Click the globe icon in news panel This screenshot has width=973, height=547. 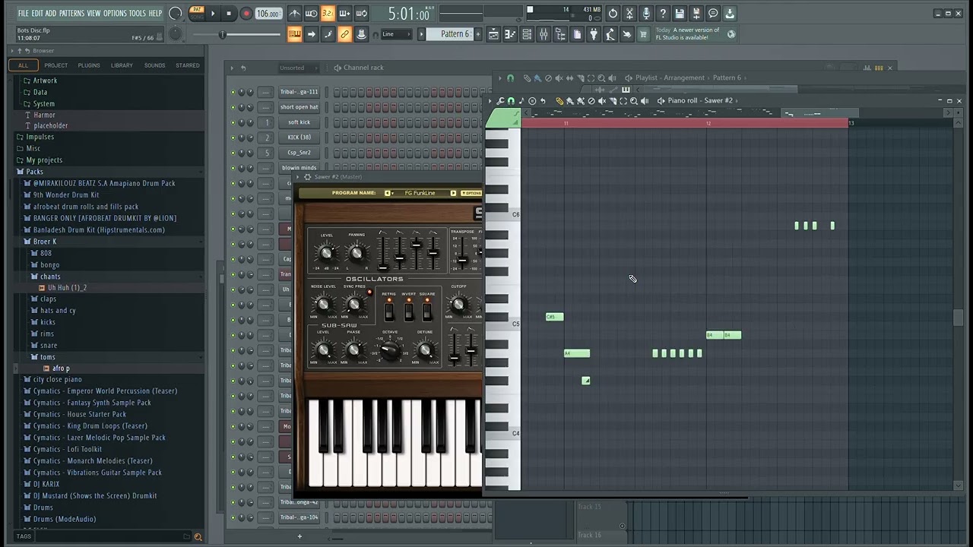pos(731,34)
